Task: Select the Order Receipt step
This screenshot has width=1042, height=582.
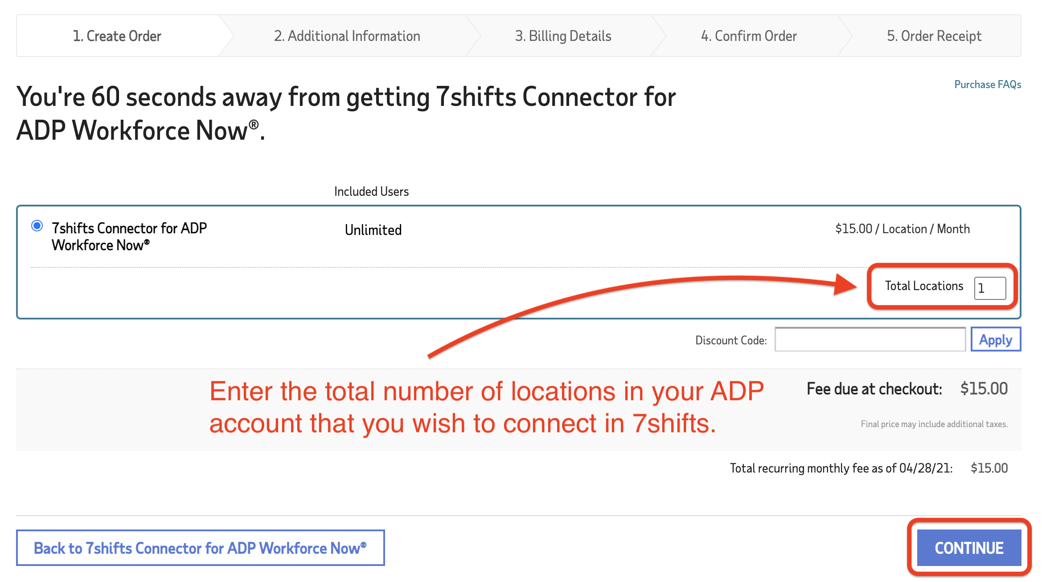Action: [934, 36]
